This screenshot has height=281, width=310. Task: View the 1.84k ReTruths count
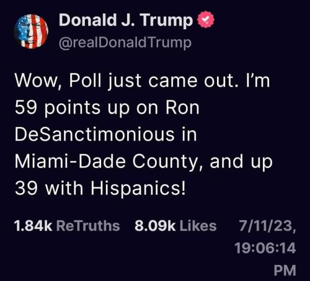point(33,226)
